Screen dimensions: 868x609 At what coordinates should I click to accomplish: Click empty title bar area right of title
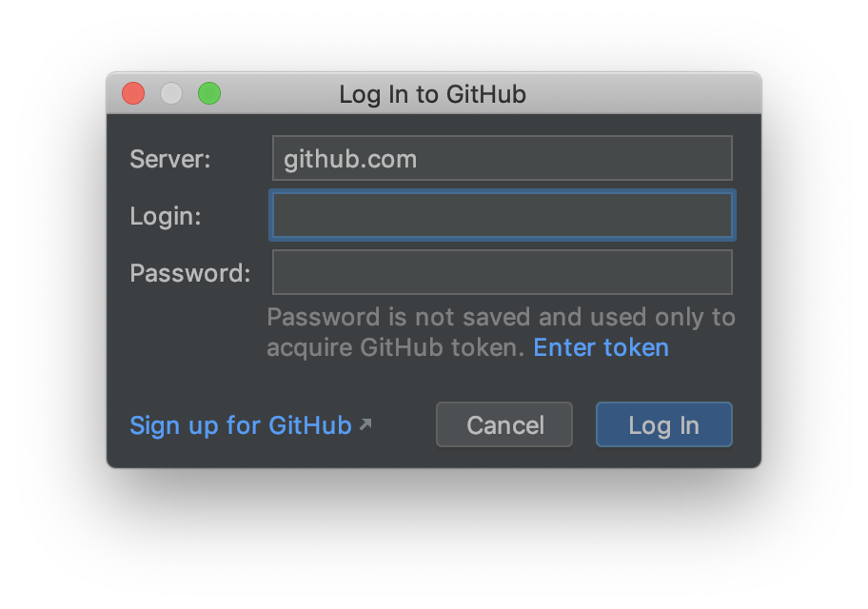click(642, 93)
